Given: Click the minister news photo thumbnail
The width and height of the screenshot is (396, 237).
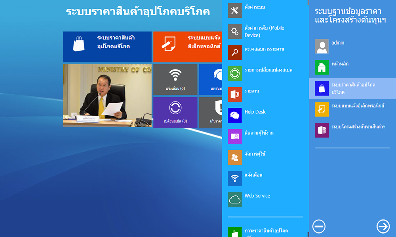Looking at the screenshot, I should (x=107, y=96).
